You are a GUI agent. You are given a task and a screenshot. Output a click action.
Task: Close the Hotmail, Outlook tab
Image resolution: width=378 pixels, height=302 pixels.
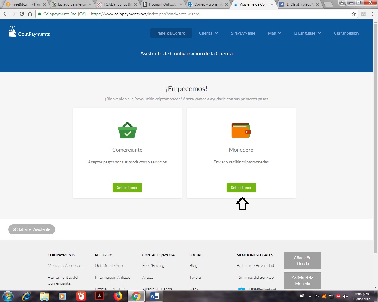tap(181, 4)
